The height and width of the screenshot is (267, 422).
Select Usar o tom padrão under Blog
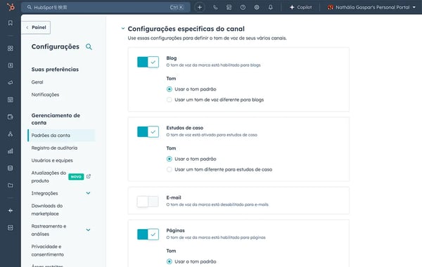pyautogui.click(x=170, y=89)
